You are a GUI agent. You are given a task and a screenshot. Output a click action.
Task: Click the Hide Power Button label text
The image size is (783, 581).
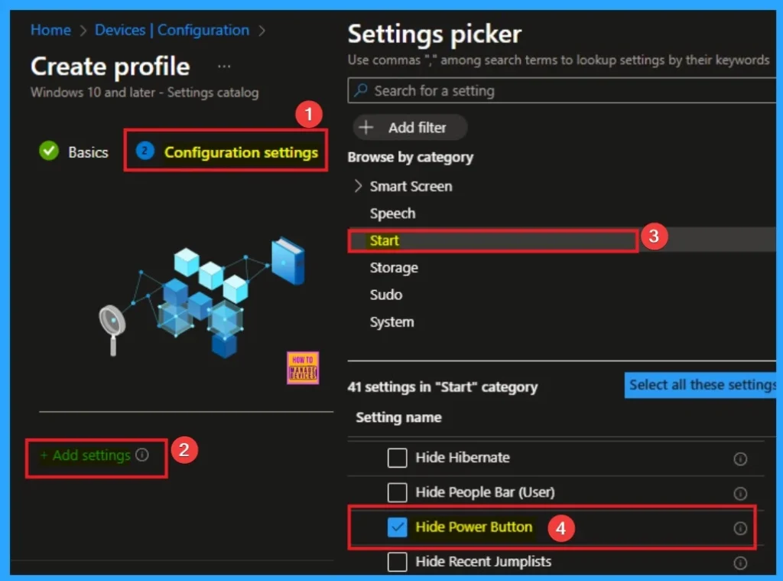pyautogui.click(x=474, y=527)
